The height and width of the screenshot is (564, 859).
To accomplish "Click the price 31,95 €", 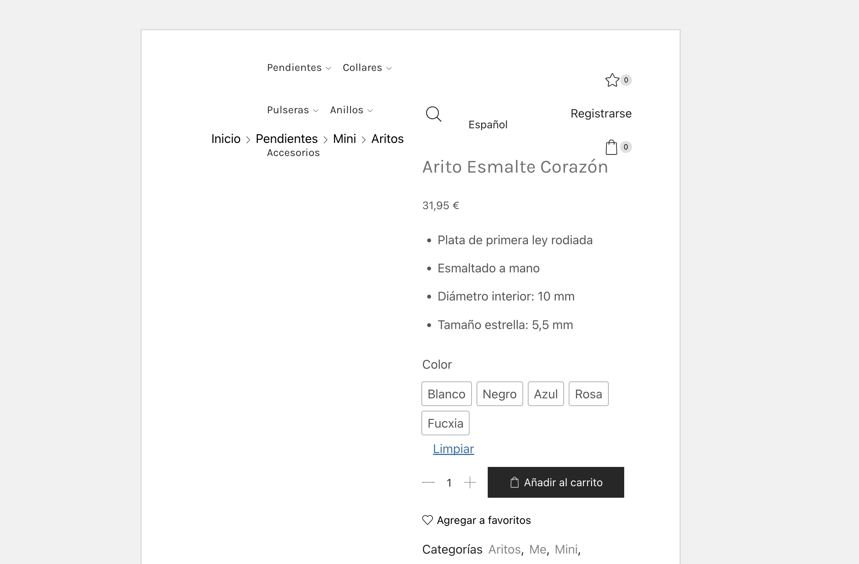I will point(441,206).
